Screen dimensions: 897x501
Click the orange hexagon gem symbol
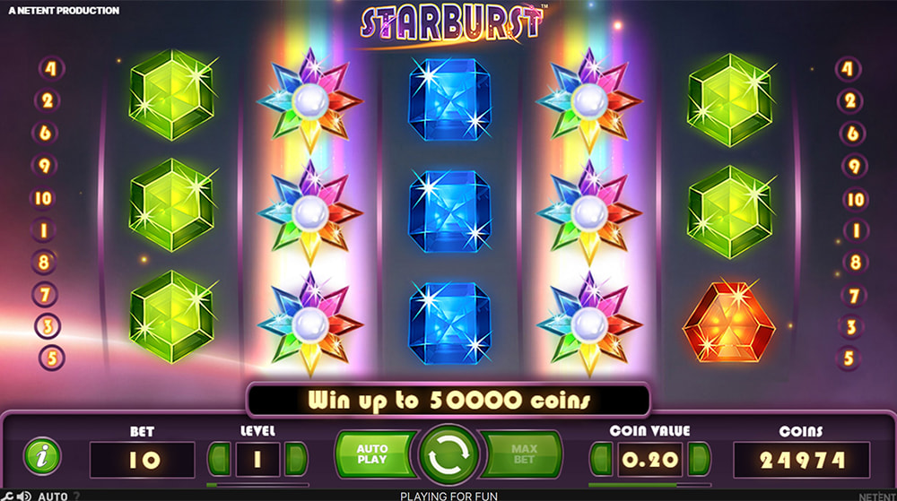click(728, 322)
